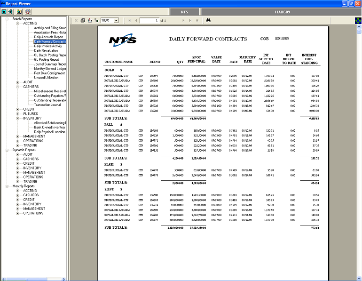Open the 100% zoom dropdown
This screenshot has width=362, height=281.
pos(116,20)
